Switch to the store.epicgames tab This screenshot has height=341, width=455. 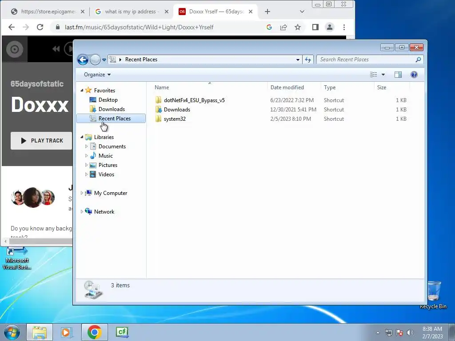click(x=48, y=12)
